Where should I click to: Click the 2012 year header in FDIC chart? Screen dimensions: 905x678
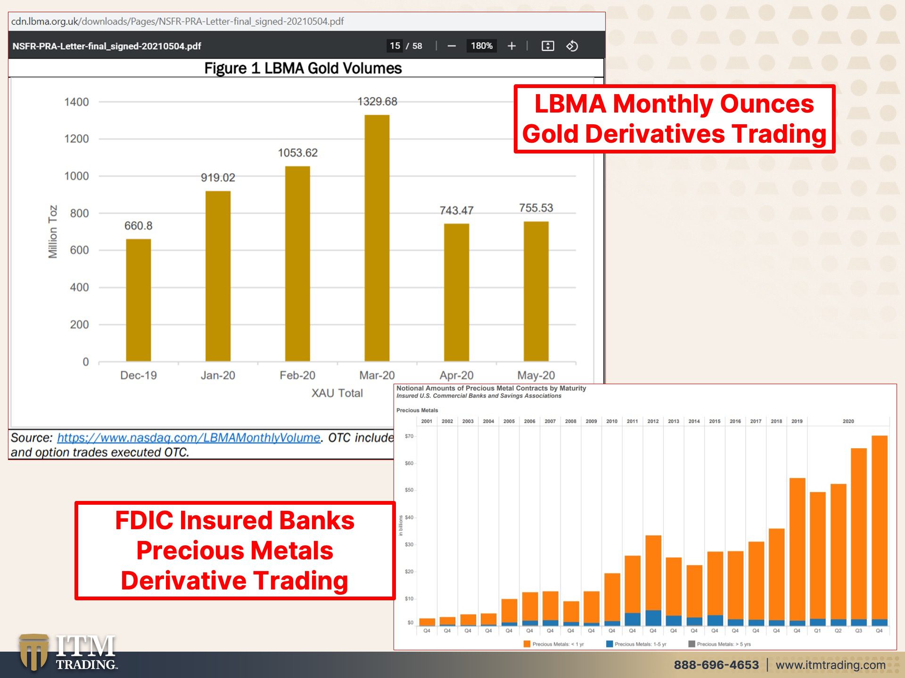tap(653, 421)
